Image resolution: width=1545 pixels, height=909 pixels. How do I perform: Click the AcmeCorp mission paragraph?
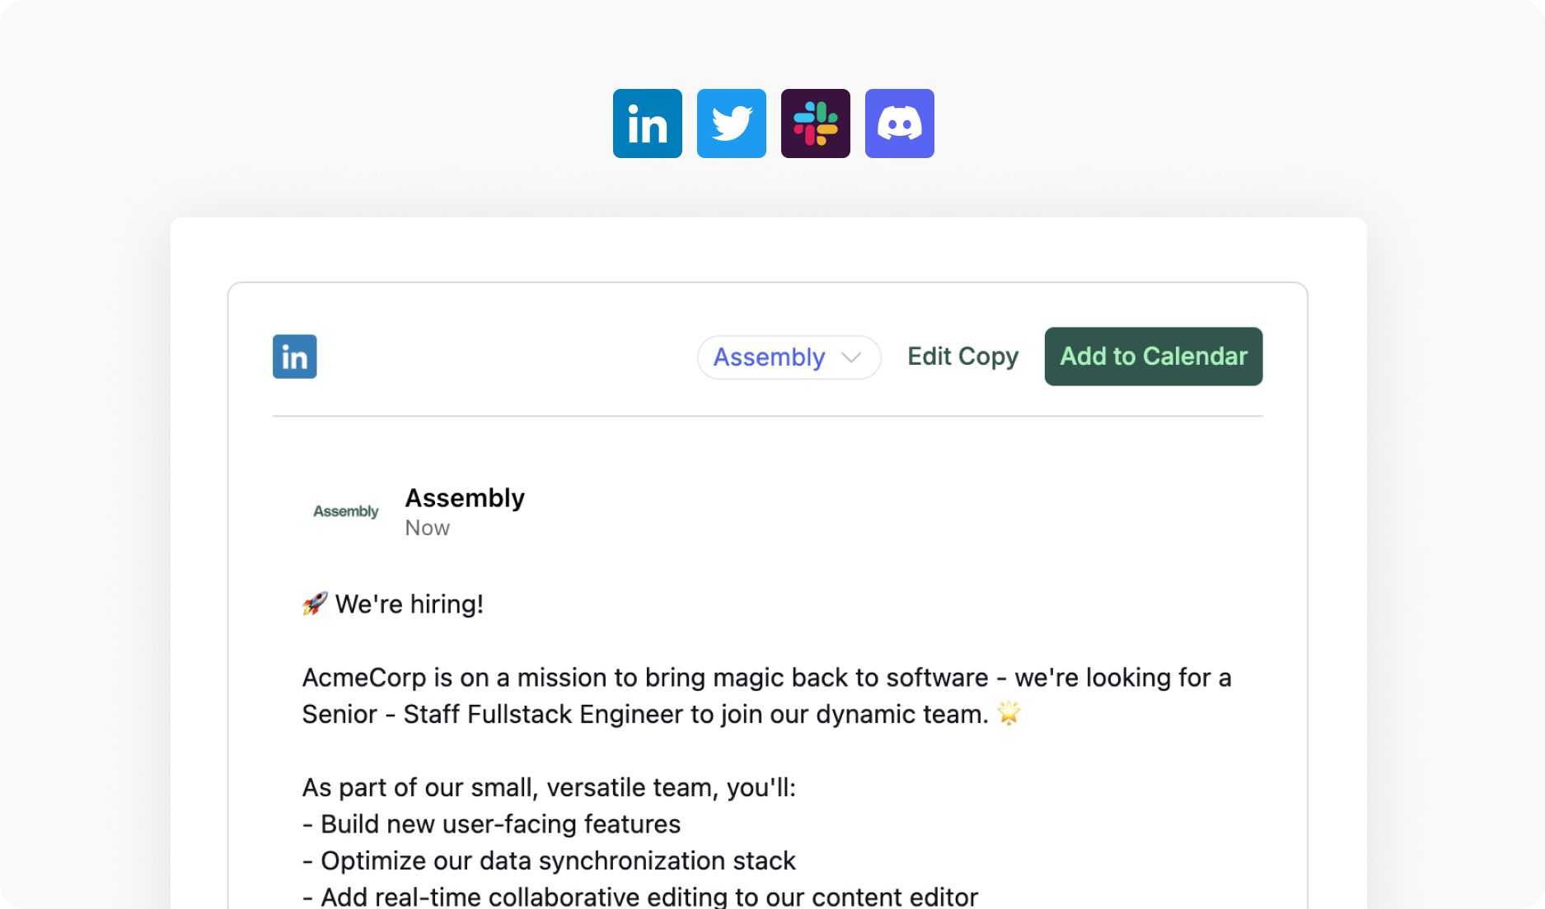coord(766,696)
